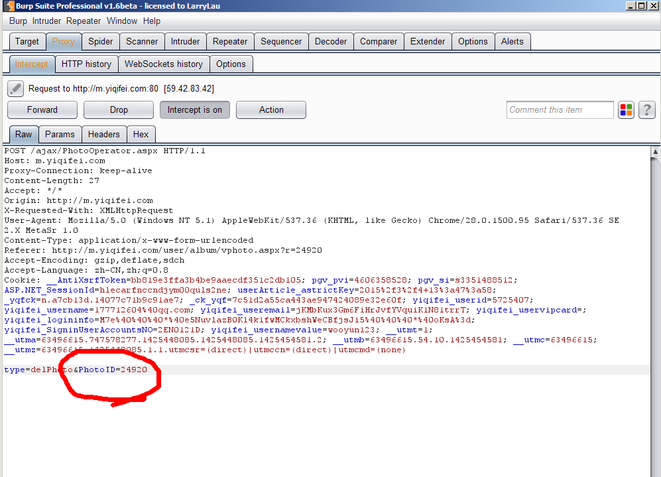Open the top-level Options tab

click(x=473, y=41)
